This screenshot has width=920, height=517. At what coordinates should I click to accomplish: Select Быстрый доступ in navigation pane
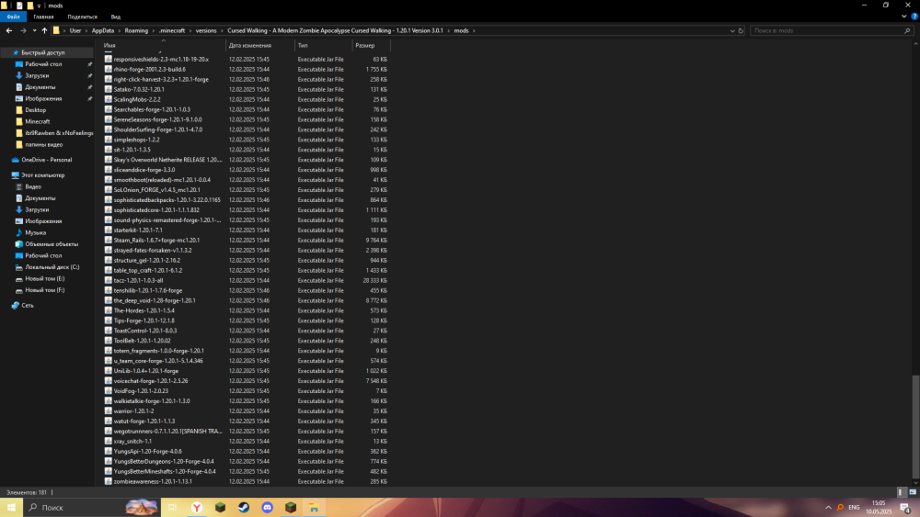pos(43,52)
